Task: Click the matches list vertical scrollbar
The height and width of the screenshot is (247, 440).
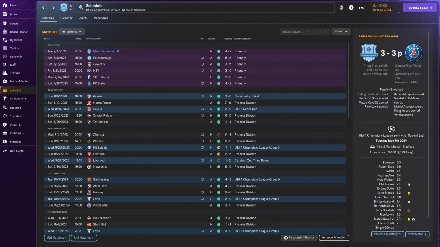Action: coord(348,80)
